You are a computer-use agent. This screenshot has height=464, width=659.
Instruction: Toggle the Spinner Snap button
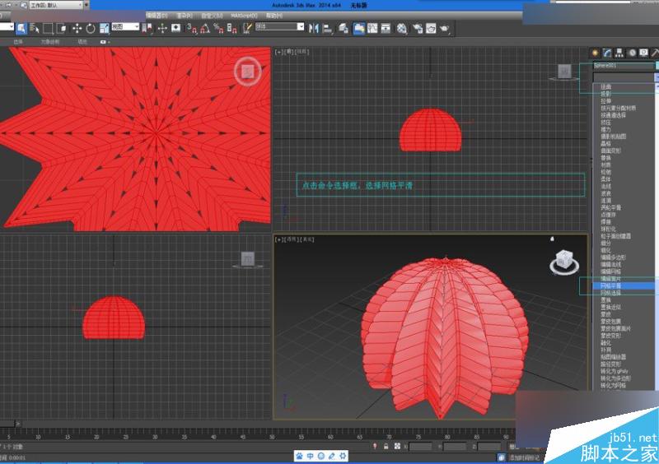[x=232, y=29]
